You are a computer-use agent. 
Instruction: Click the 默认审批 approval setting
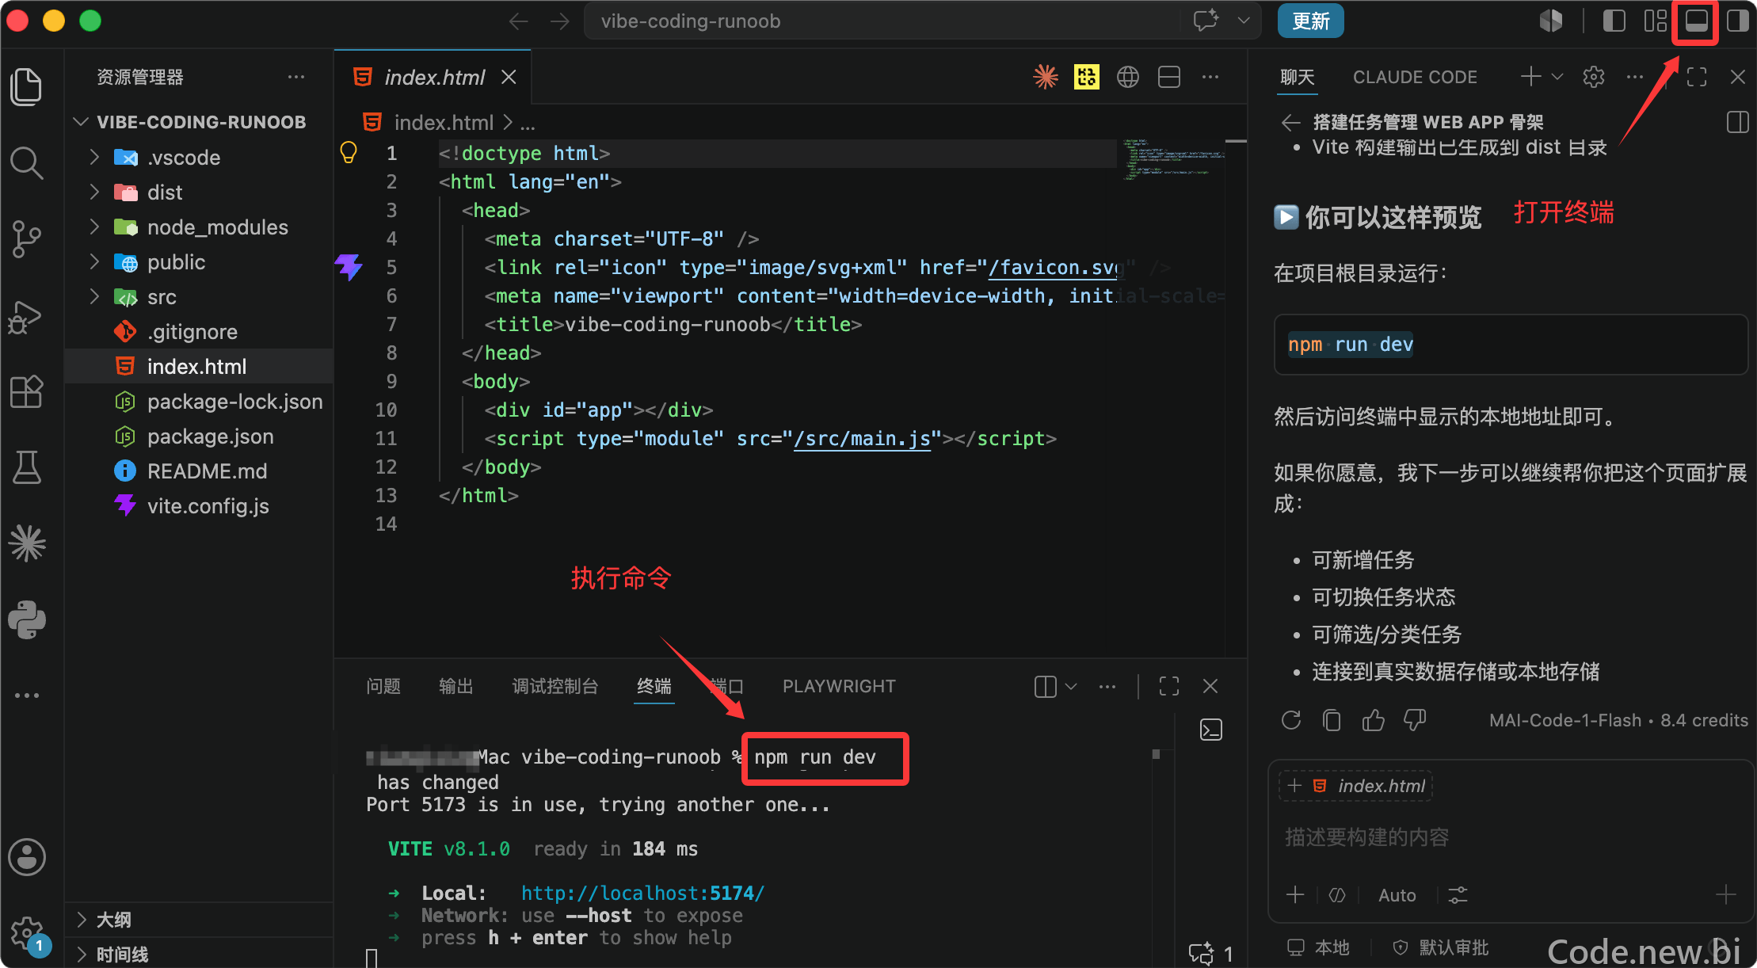(1442, 947)
